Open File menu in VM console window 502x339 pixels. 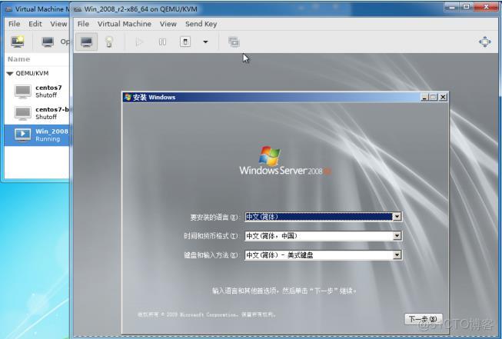83,24
